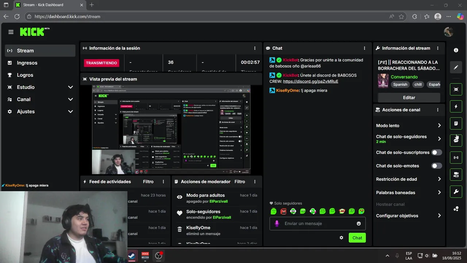
Task: Click the Editar button in stream info
Action: pyautogui.click(x=409, y=98)
